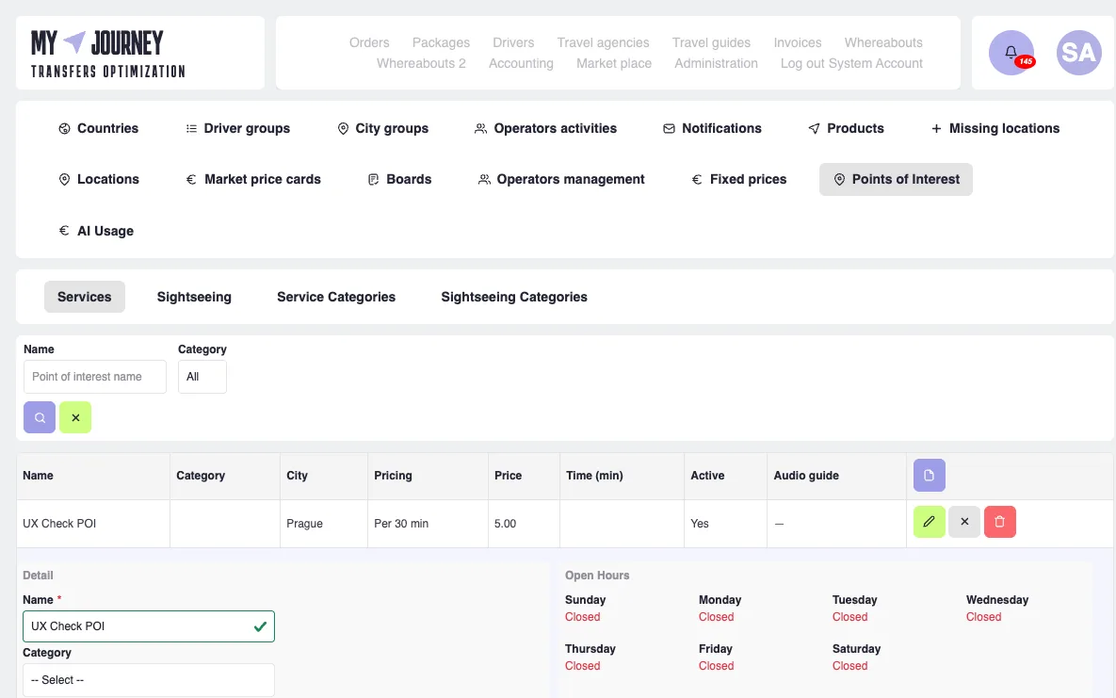1116x698 pixels.
Task: Switch to the Services tab
Action: point(85,297)
